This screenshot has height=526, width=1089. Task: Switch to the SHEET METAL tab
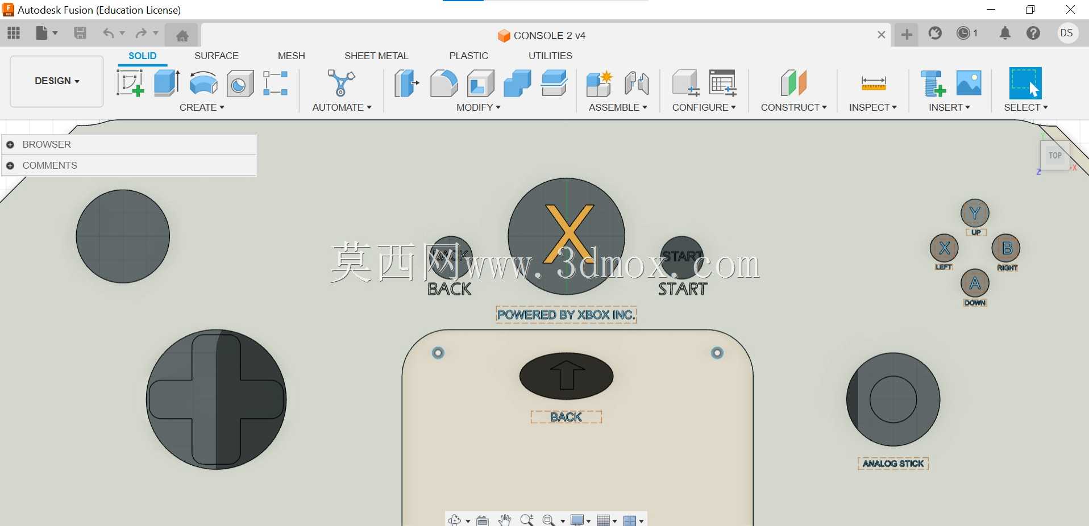pos(376,56)
